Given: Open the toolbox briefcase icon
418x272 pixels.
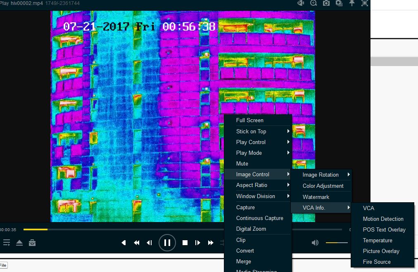Looking at the screenshot, I should pyautogui.click(x=32, y=243).
